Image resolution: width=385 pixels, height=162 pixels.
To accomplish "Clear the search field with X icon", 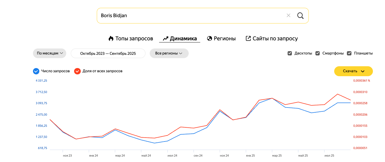I will tap(289, 16).
